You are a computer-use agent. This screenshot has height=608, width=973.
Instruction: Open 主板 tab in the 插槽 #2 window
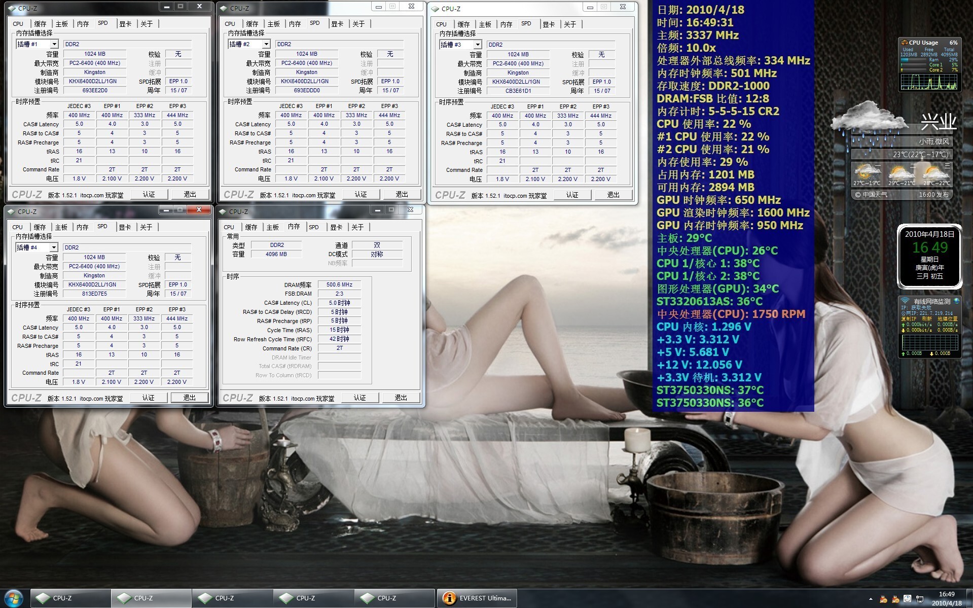pyautogui.click(x=273, y=24)
